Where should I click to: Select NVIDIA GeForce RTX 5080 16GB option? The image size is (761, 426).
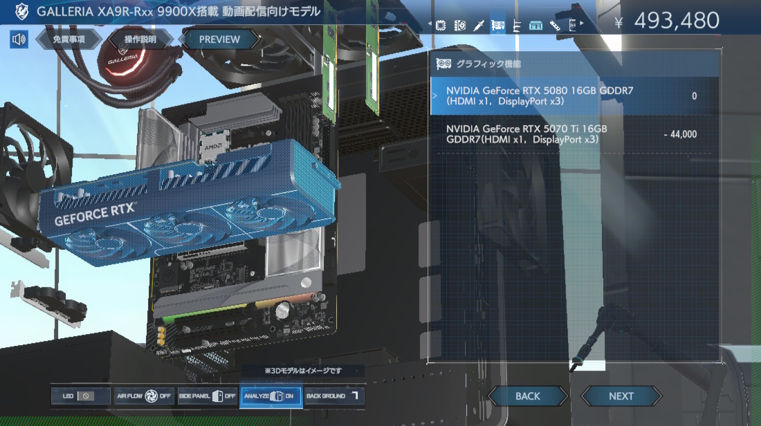pos(574,96)
